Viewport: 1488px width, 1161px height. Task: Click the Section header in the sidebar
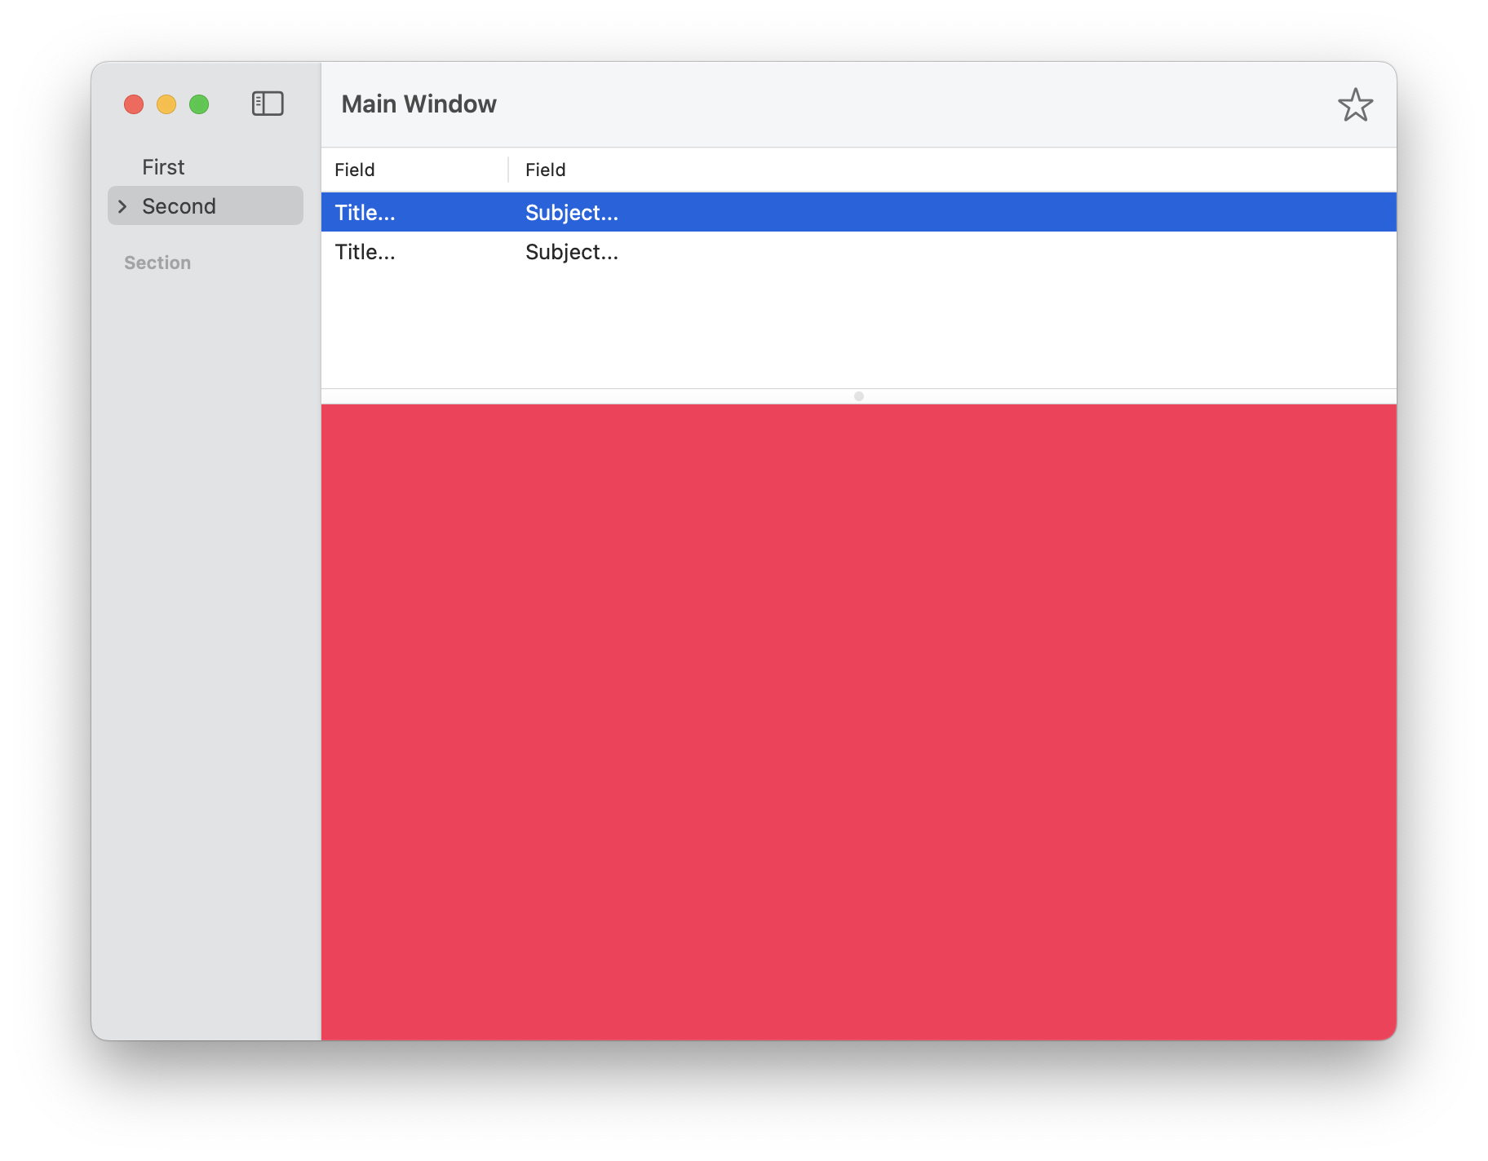pos(157,263)
